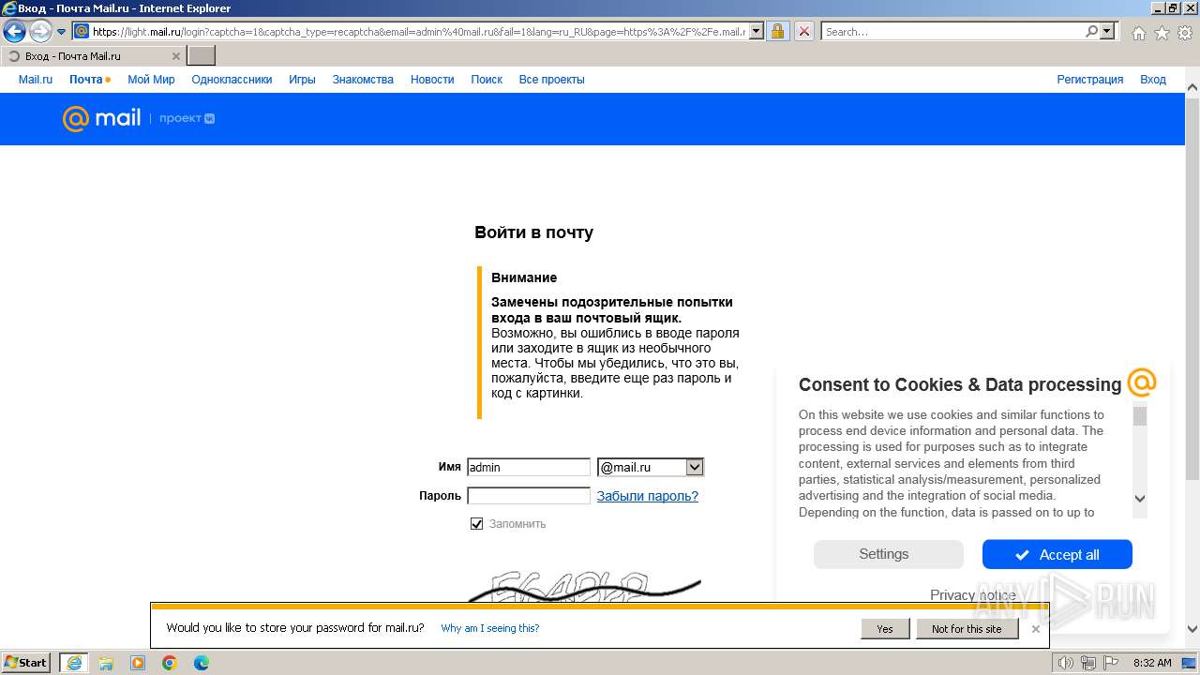Click the Home icon in IE
The width and height of the screenshot is (1200, 675).
click(x=1138, y=33)
